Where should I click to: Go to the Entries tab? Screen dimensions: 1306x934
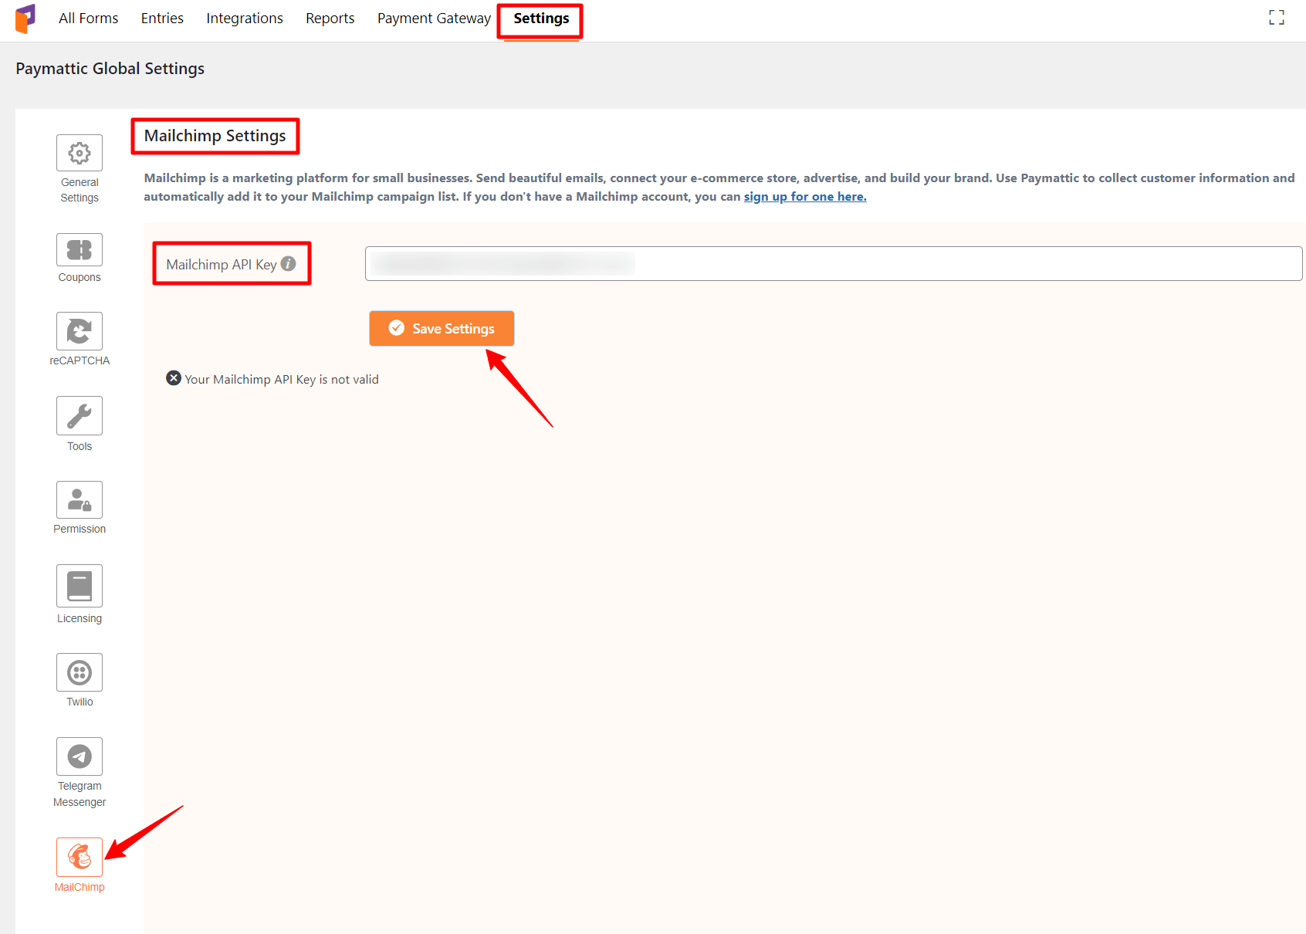[162, 19]
